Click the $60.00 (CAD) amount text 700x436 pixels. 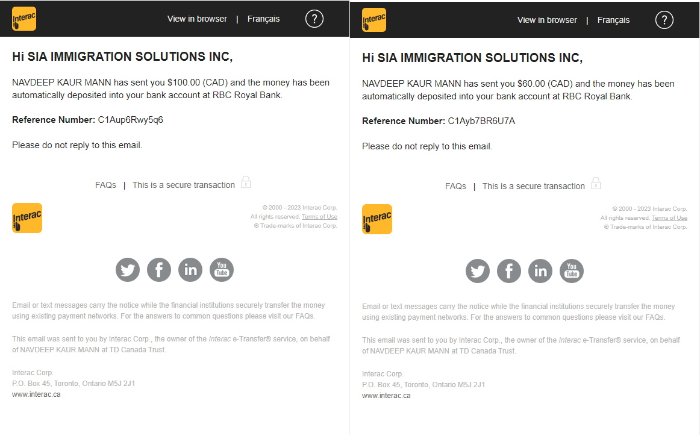click(x=545, y=84)
